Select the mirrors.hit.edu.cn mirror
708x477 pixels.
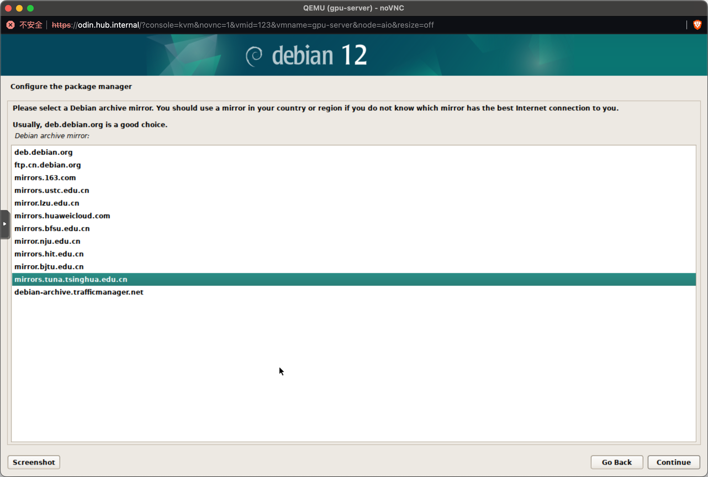click(354, 254)
